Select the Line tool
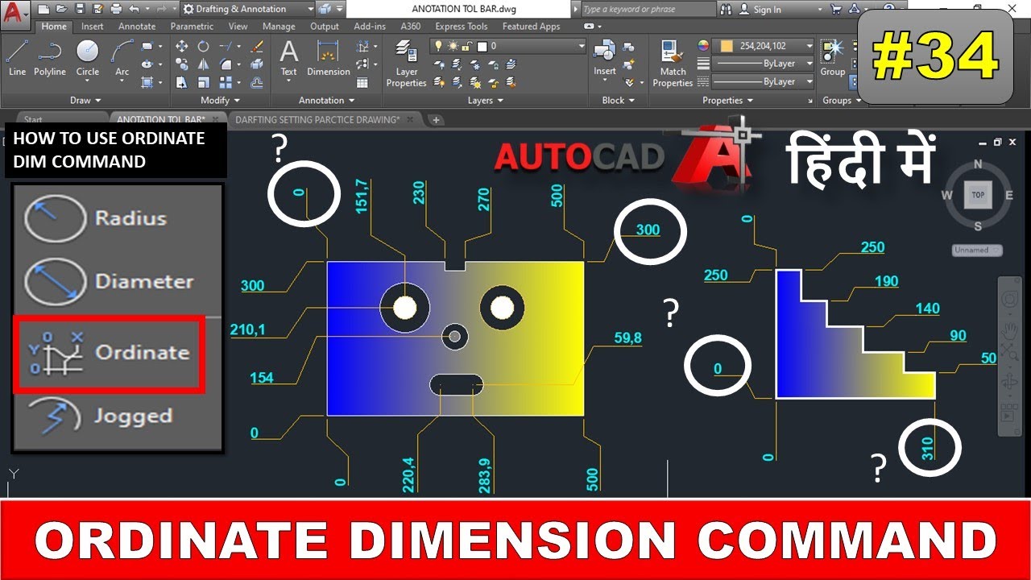The height and width of the screenshot is (580, 1031). point(17,58)
